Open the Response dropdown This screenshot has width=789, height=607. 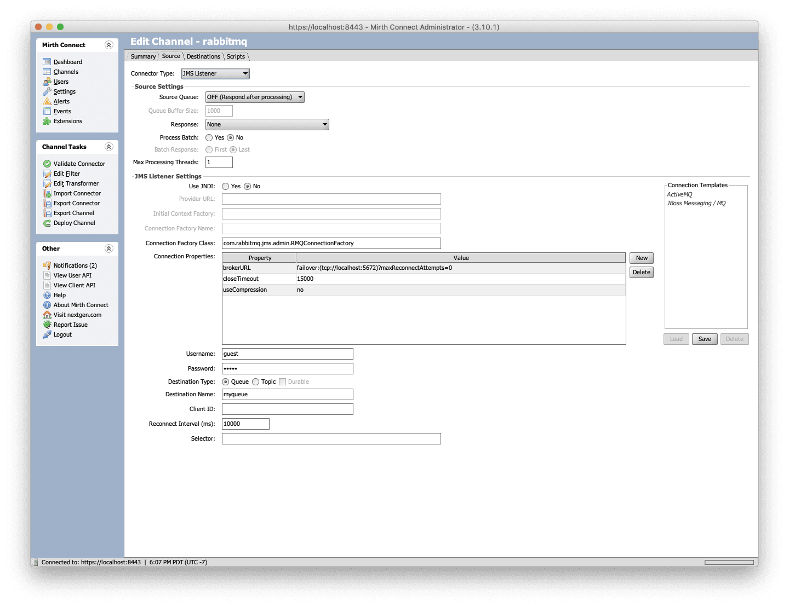pos(267,124)
